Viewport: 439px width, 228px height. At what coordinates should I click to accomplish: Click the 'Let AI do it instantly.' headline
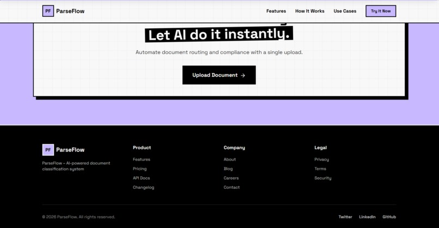pyautogui.click(x=219, y=34)
